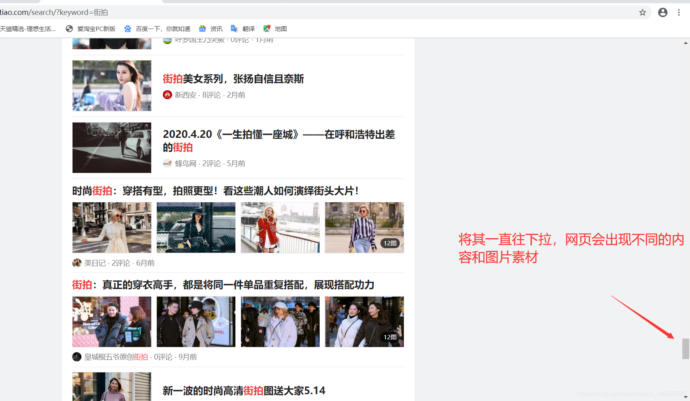Bookmark this page with the star icon
The image size is (690, 401).
(x=642, y=12)
